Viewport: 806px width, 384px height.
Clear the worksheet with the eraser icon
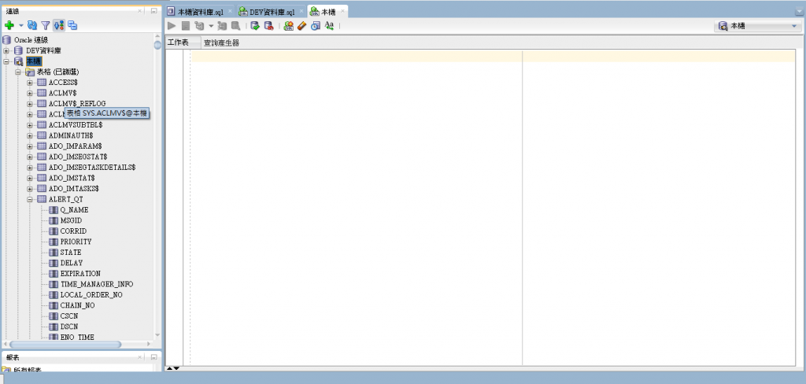(x=301, y=26)
